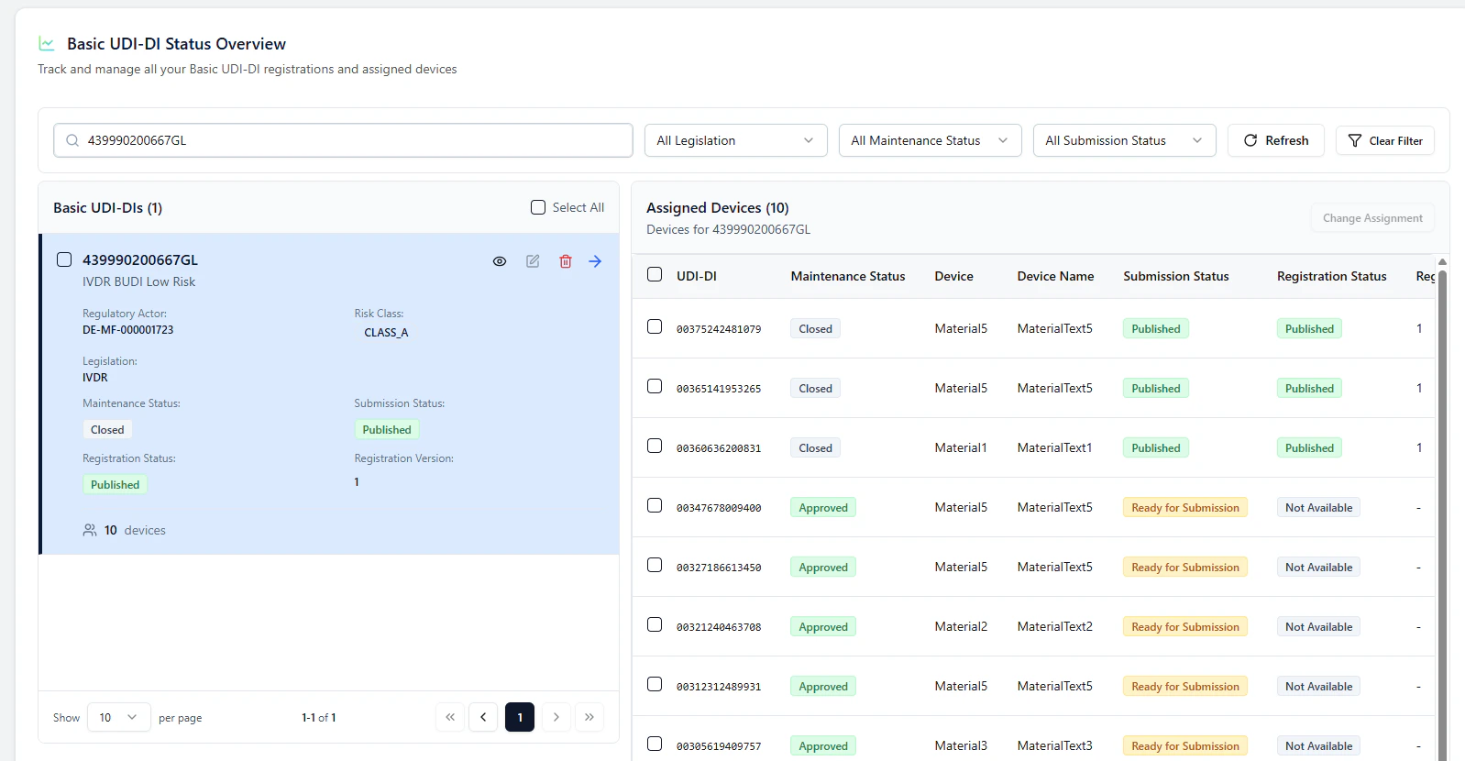Click the Published submission status badge on the card
The image size is (1465, 761).
(387, 429)
